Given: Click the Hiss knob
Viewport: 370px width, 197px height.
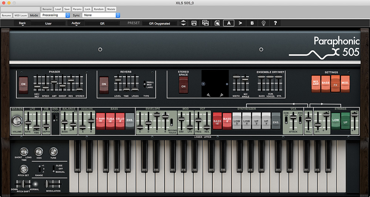Looking at the screenshot, I should (x=39, y=152).
